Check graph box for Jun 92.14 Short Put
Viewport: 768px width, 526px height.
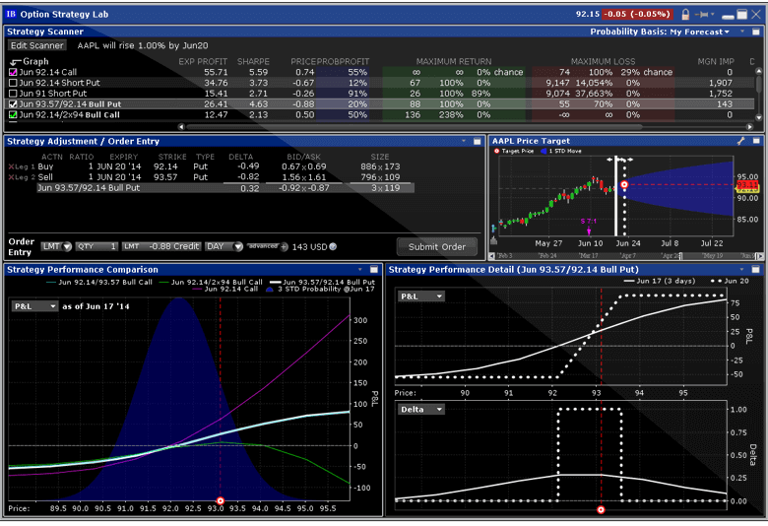coord(13,83)
